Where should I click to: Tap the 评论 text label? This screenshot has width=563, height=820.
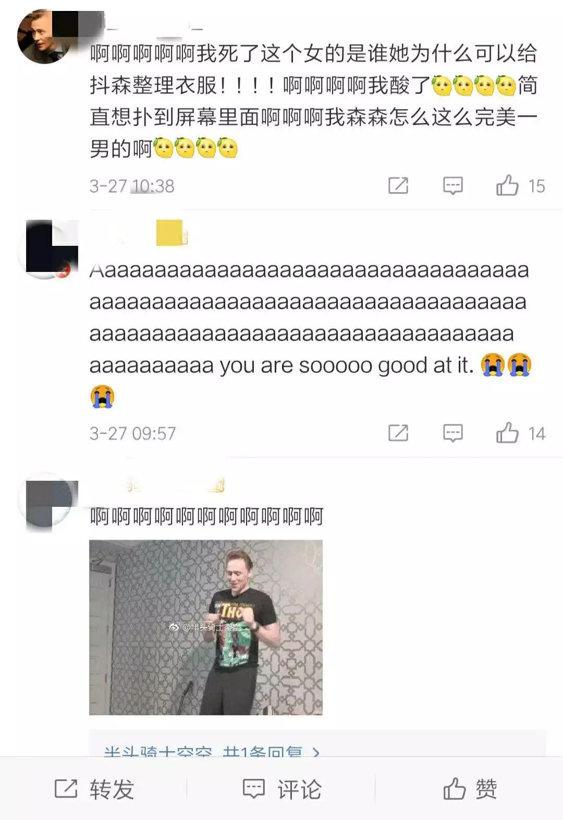tap(299, 789)
